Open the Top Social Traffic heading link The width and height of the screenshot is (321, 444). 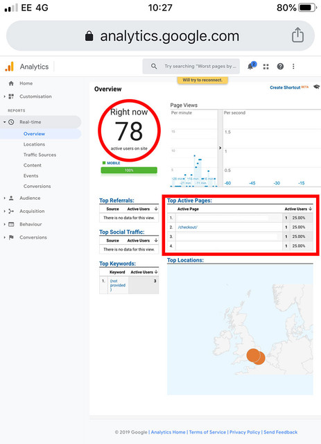122,232
